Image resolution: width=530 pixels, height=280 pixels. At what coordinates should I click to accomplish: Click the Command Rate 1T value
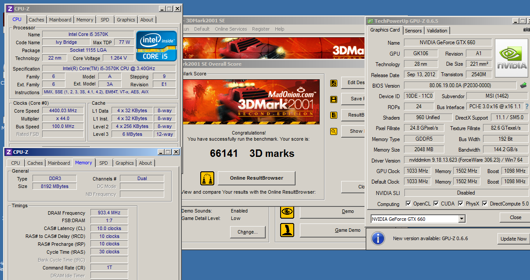pyautogui.click(x=109, y=268)
